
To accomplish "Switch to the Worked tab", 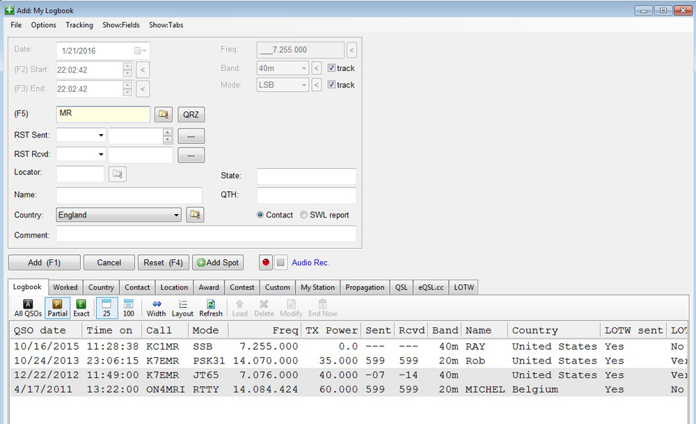I will [65, 287].
